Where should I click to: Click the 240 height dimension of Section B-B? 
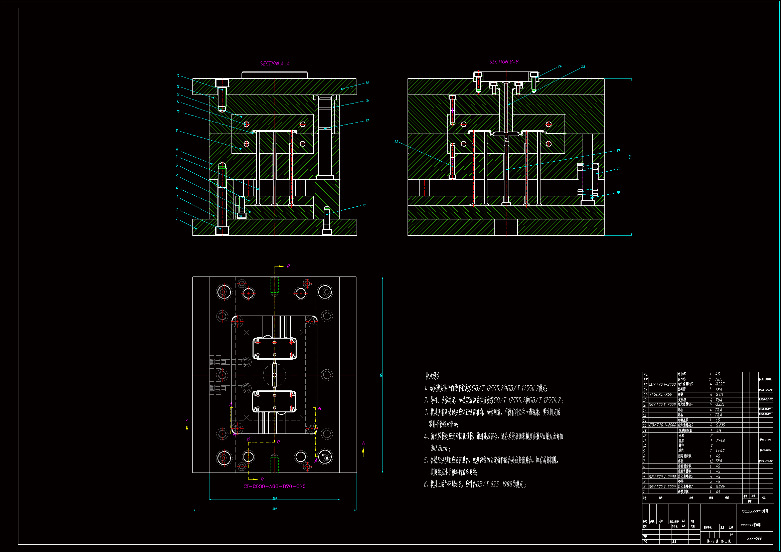pyautogui.click(x=630, y=157)
